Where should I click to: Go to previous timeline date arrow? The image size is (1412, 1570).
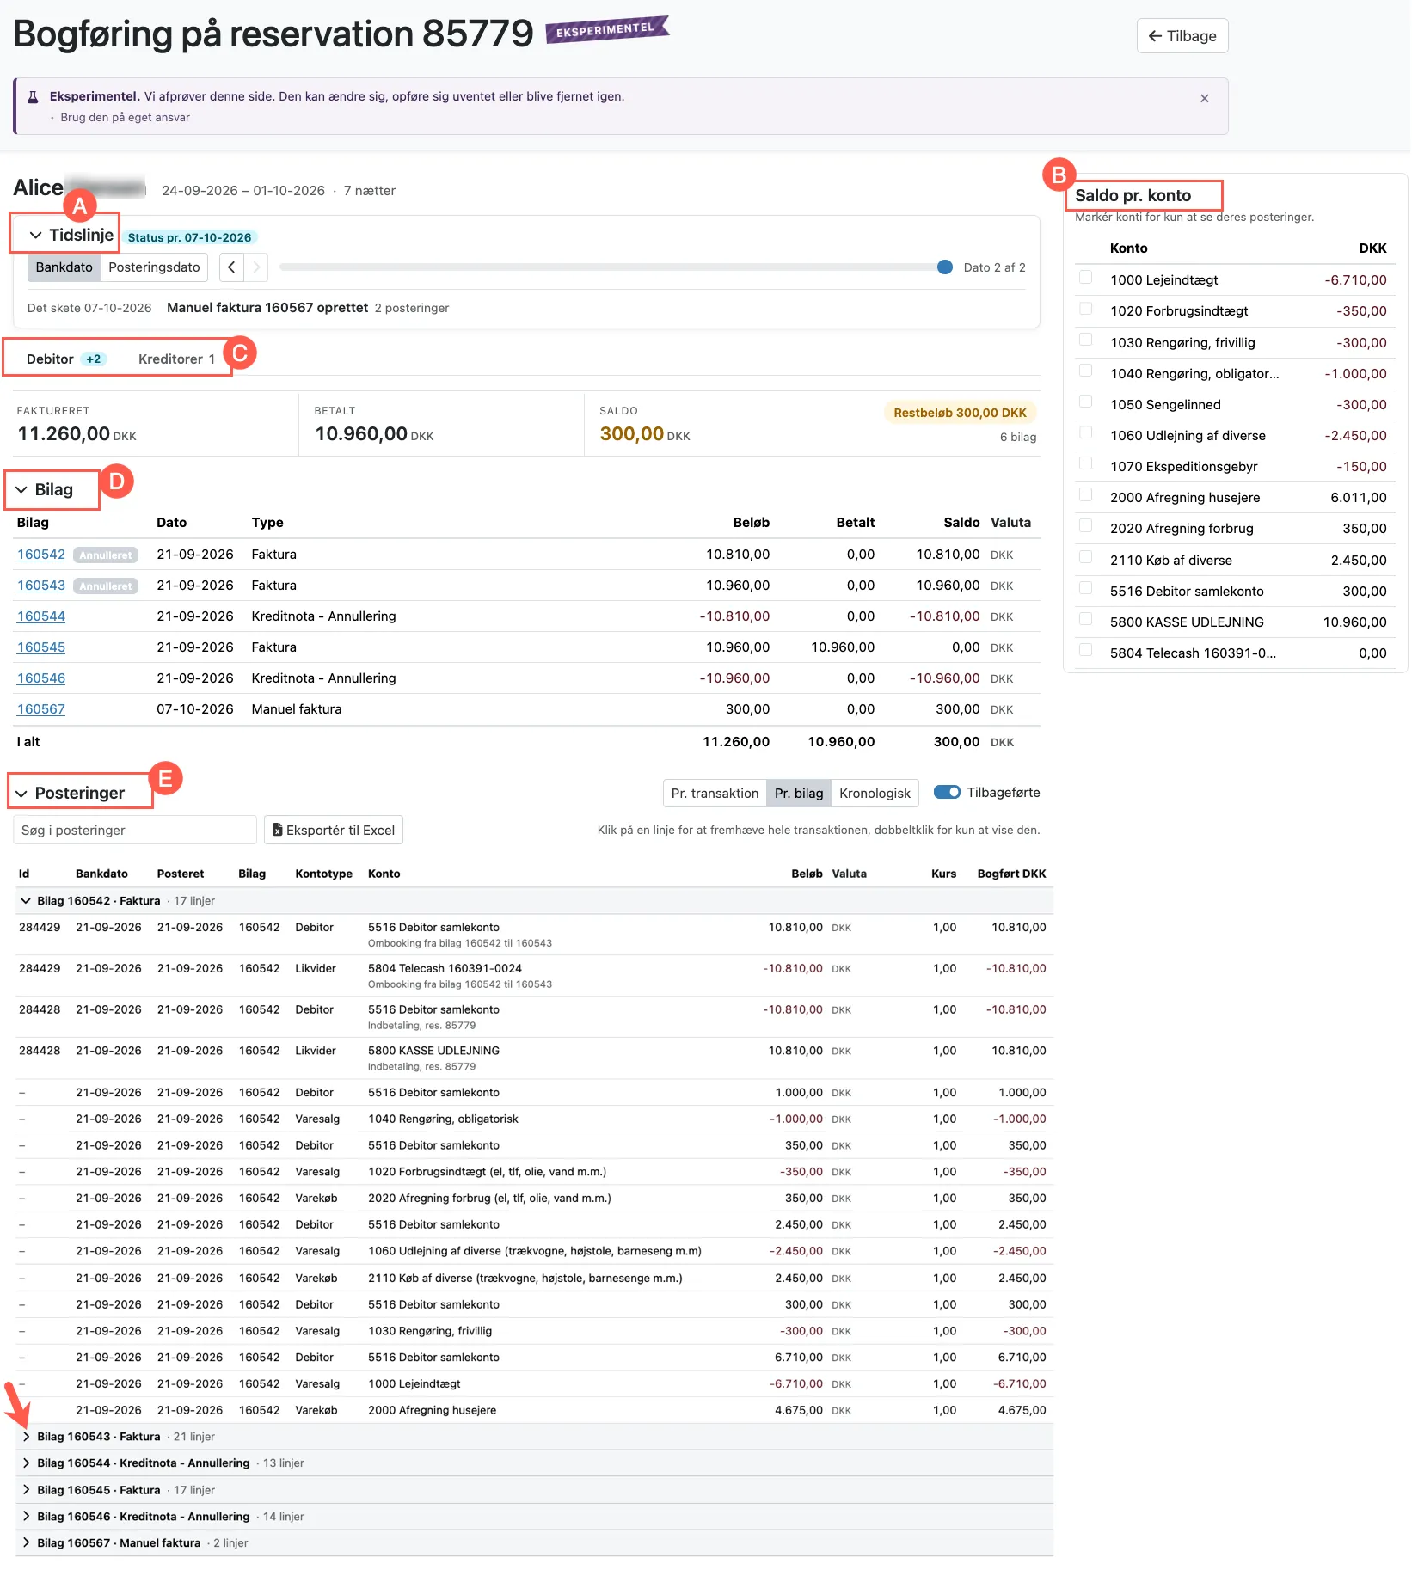[x=231, y=267]
